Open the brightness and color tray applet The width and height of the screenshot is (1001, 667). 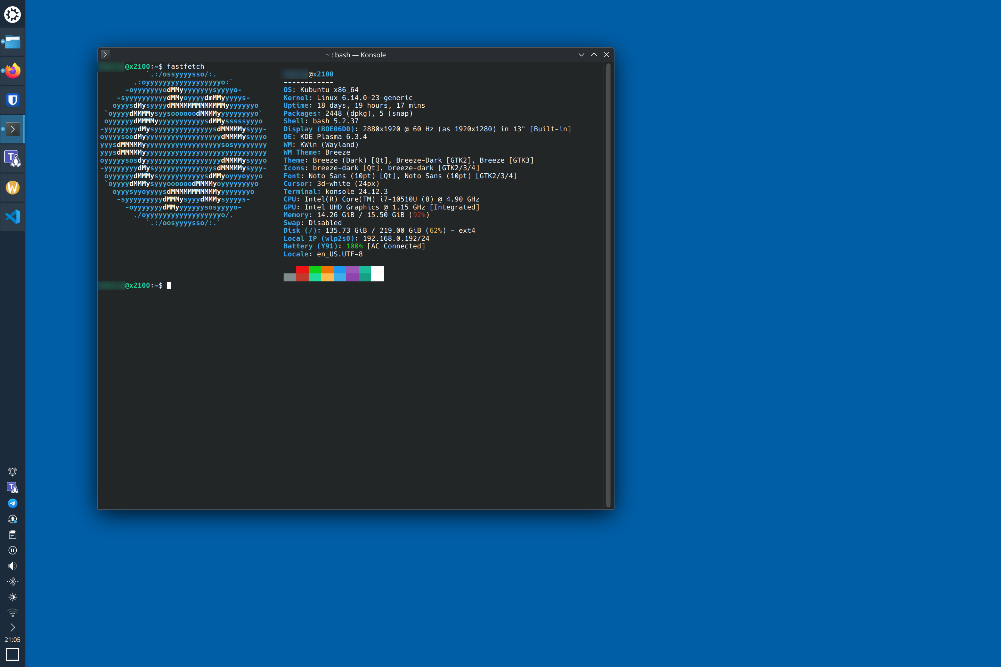click(x=13, y=597)
